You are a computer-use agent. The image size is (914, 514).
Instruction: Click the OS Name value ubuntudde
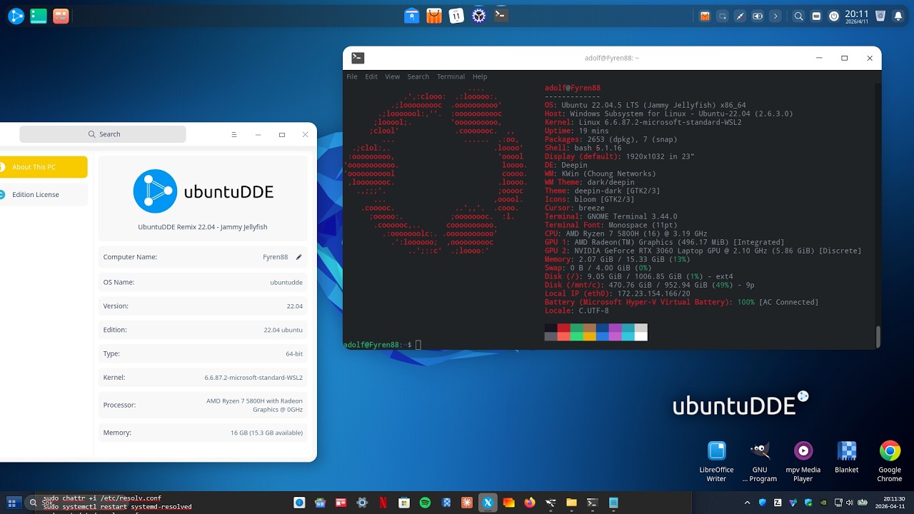tap(286, 283)
